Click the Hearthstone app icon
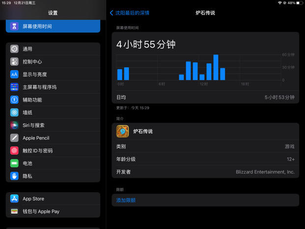Viewport: 305px width, 229px height. [x=122, y=131]
